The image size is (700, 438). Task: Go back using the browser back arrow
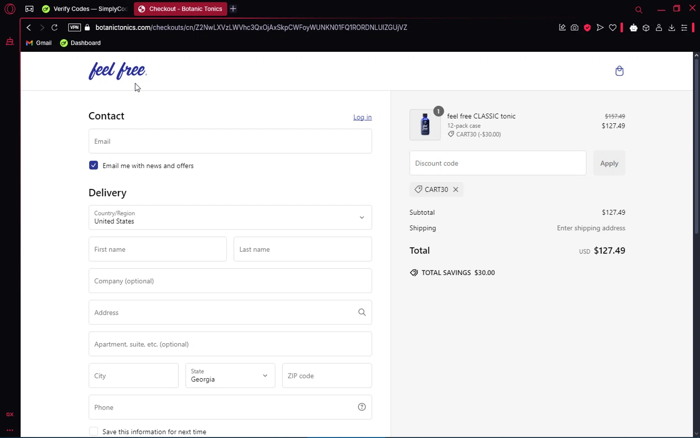[x=29, y=28]
